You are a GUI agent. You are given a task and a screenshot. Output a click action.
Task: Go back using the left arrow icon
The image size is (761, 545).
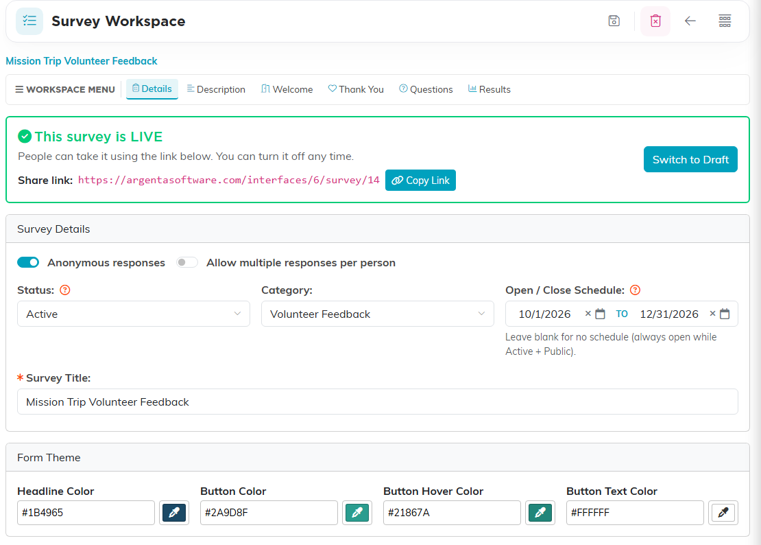[x=690, y=21]
